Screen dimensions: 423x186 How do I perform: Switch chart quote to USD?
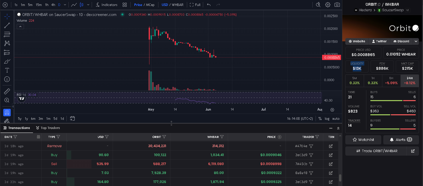[165, 5]
